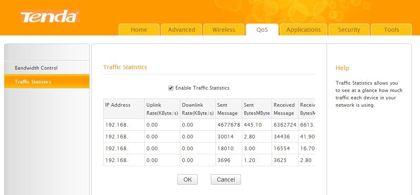Go to the Applications tab
The height and width of the screenshot is (195, 420).
303,30
